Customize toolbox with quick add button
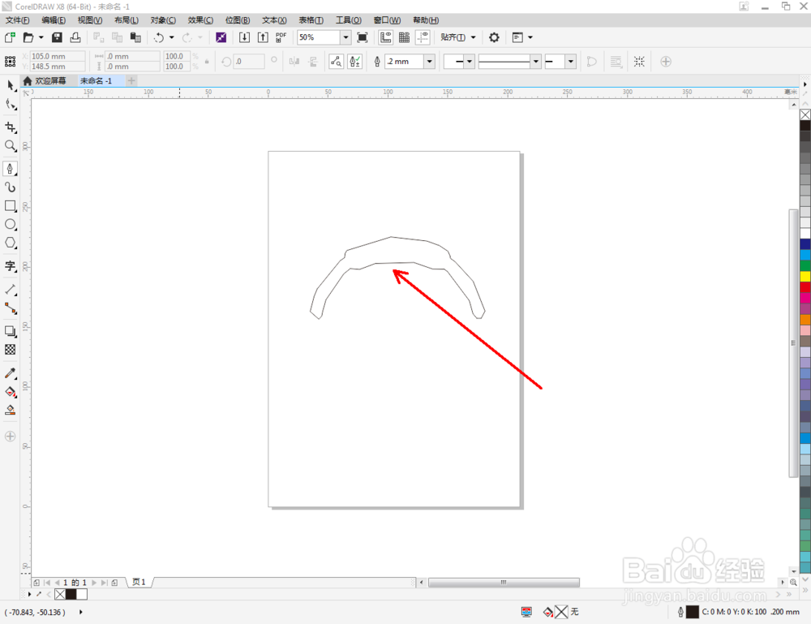The image size is (811, 624). pos(10,437)
